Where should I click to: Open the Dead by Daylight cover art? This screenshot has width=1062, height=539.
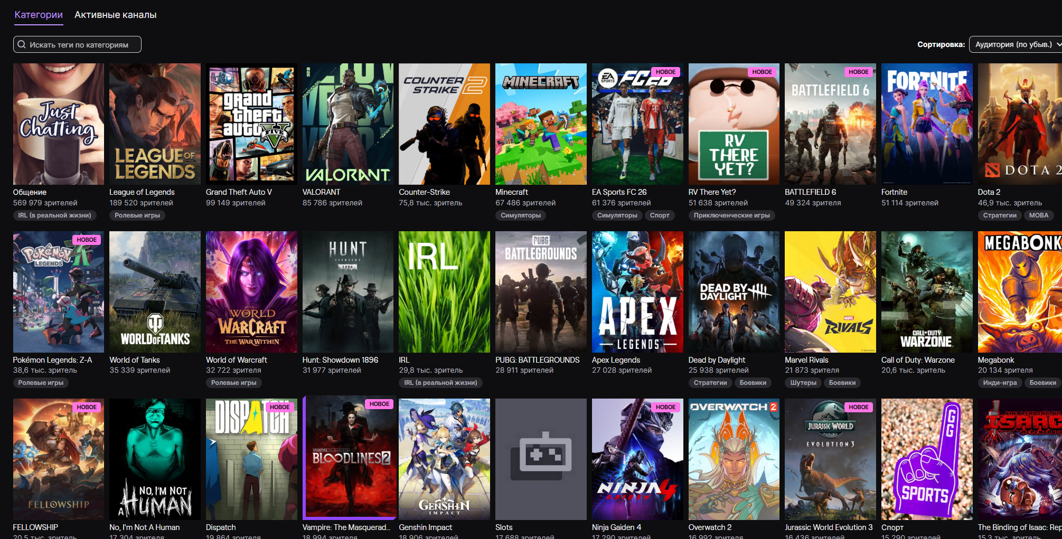pos(734,292)
